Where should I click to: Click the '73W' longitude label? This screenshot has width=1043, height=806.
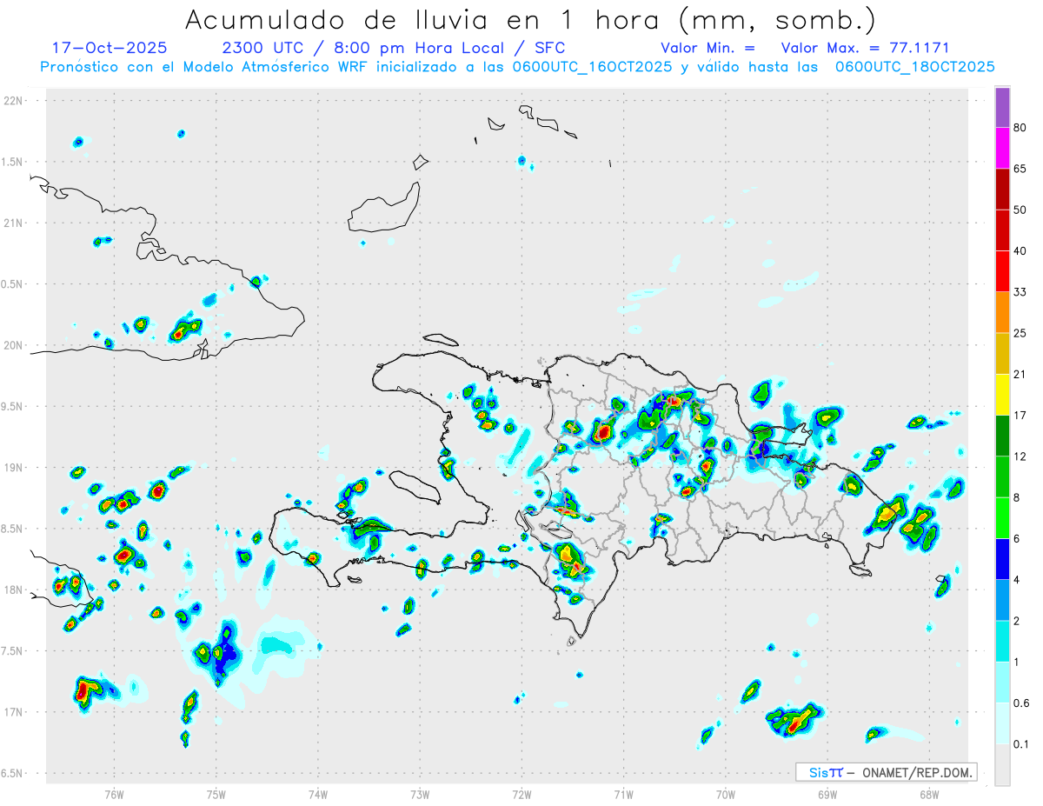420,795
